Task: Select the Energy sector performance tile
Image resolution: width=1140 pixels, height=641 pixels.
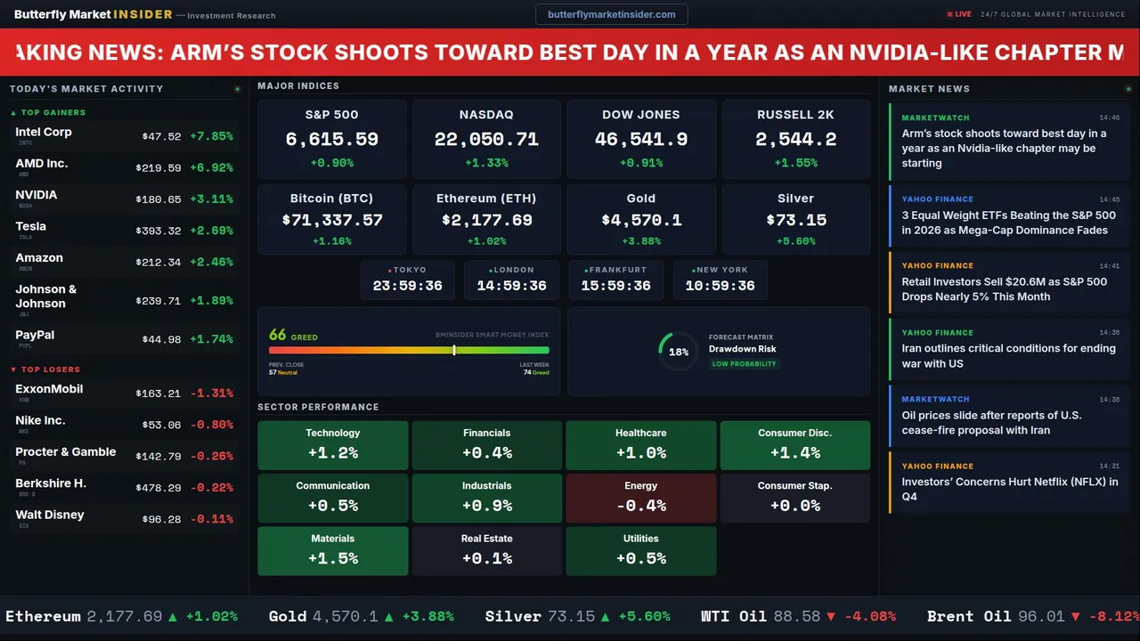Action: 641,498
